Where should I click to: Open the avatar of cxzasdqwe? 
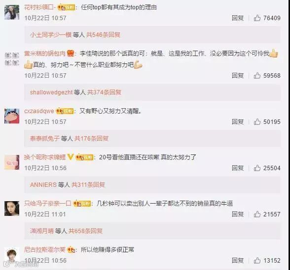pyautogui.click(x=12, y=116)
